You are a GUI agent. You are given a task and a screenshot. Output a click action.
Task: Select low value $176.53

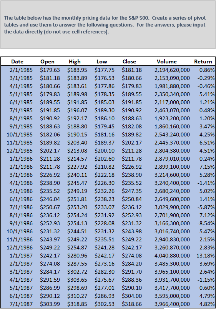104,78
